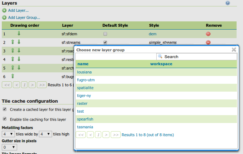
Task: Go to last page in layers table
Action: coord(42,85)
